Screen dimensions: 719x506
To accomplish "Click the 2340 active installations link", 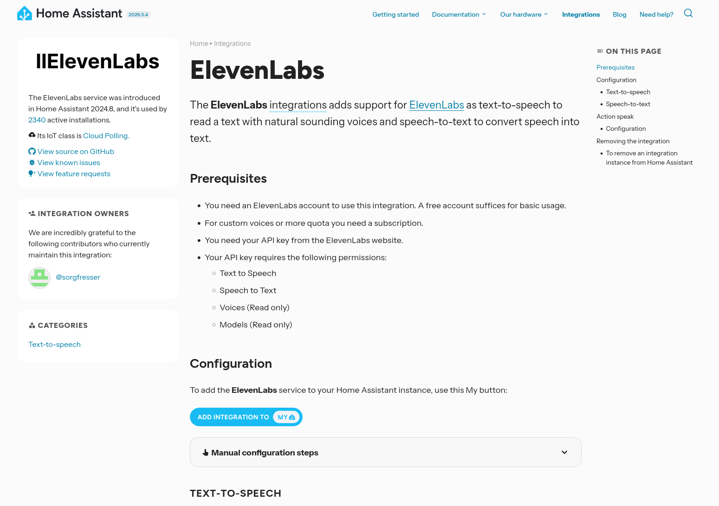I will (37, 120).
